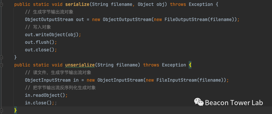Click the out.close() statement
The image size is (272, 114).
(41, 50)
